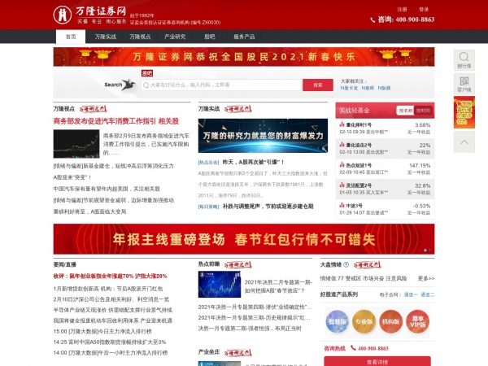Open the 量化追击2号 fund row
The height and width of the screenshot is (366, 488).
tap(385, 149)
